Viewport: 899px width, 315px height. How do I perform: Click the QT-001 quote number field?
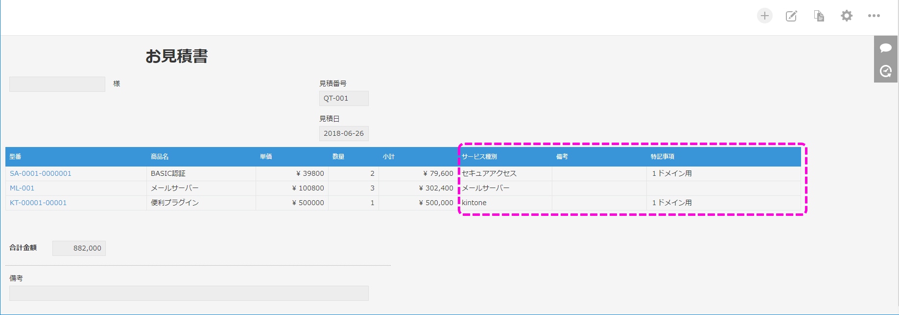tap(343, 99)
